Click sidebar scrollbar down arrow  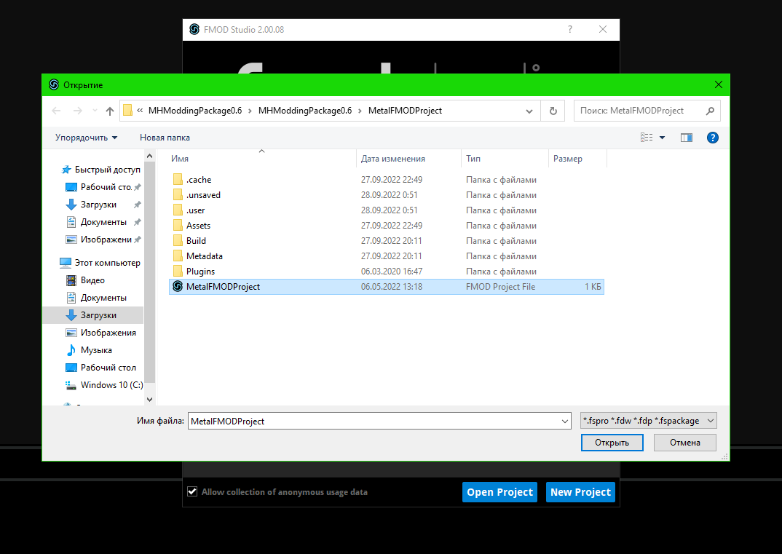tap(149, 400)
